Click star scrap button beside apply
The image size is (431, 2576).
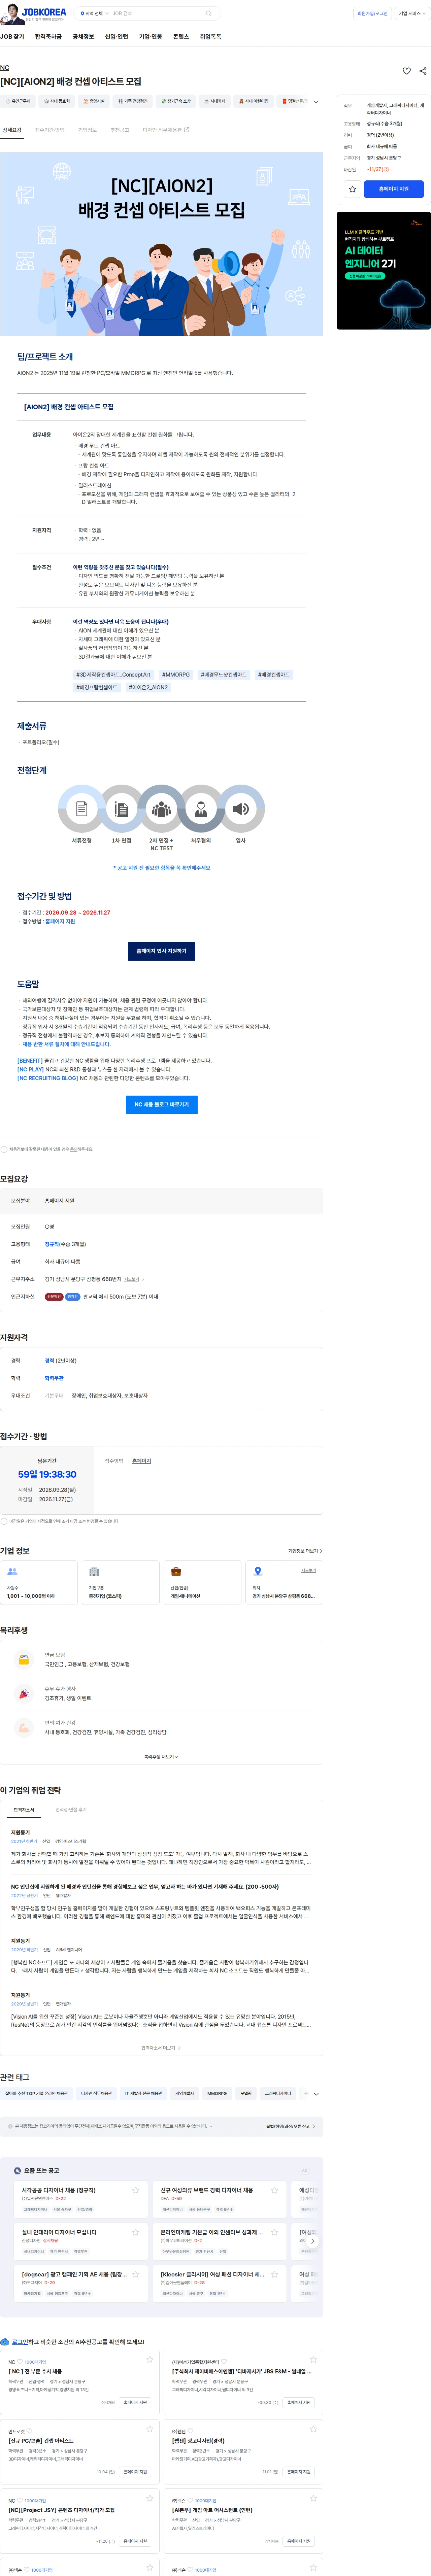pos(352,189)
